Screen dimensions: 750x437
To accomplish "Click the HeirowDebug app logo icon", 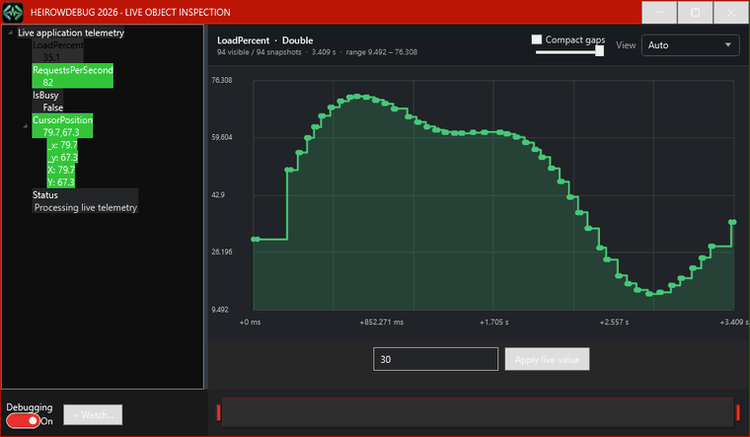I will pos(13,12).
